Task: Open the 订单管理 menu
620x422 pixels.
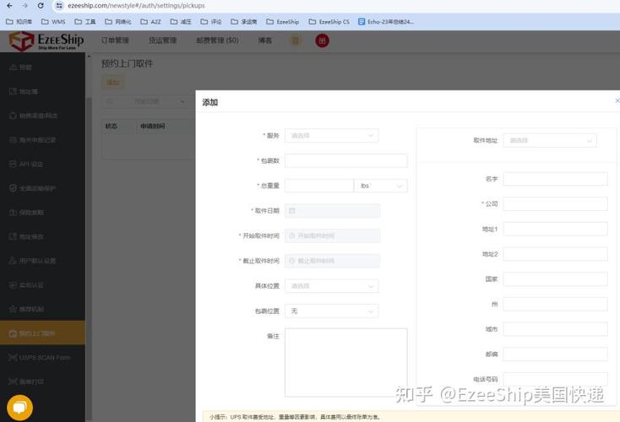Action: click(115, 41)
